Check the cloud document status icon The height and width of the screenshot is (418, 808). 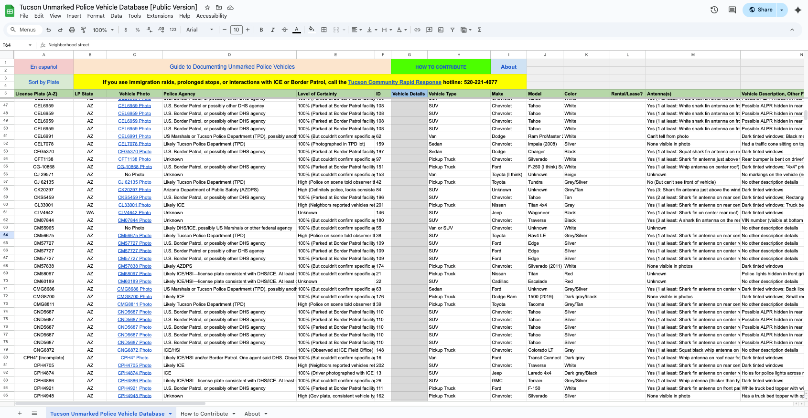[230, 8]
